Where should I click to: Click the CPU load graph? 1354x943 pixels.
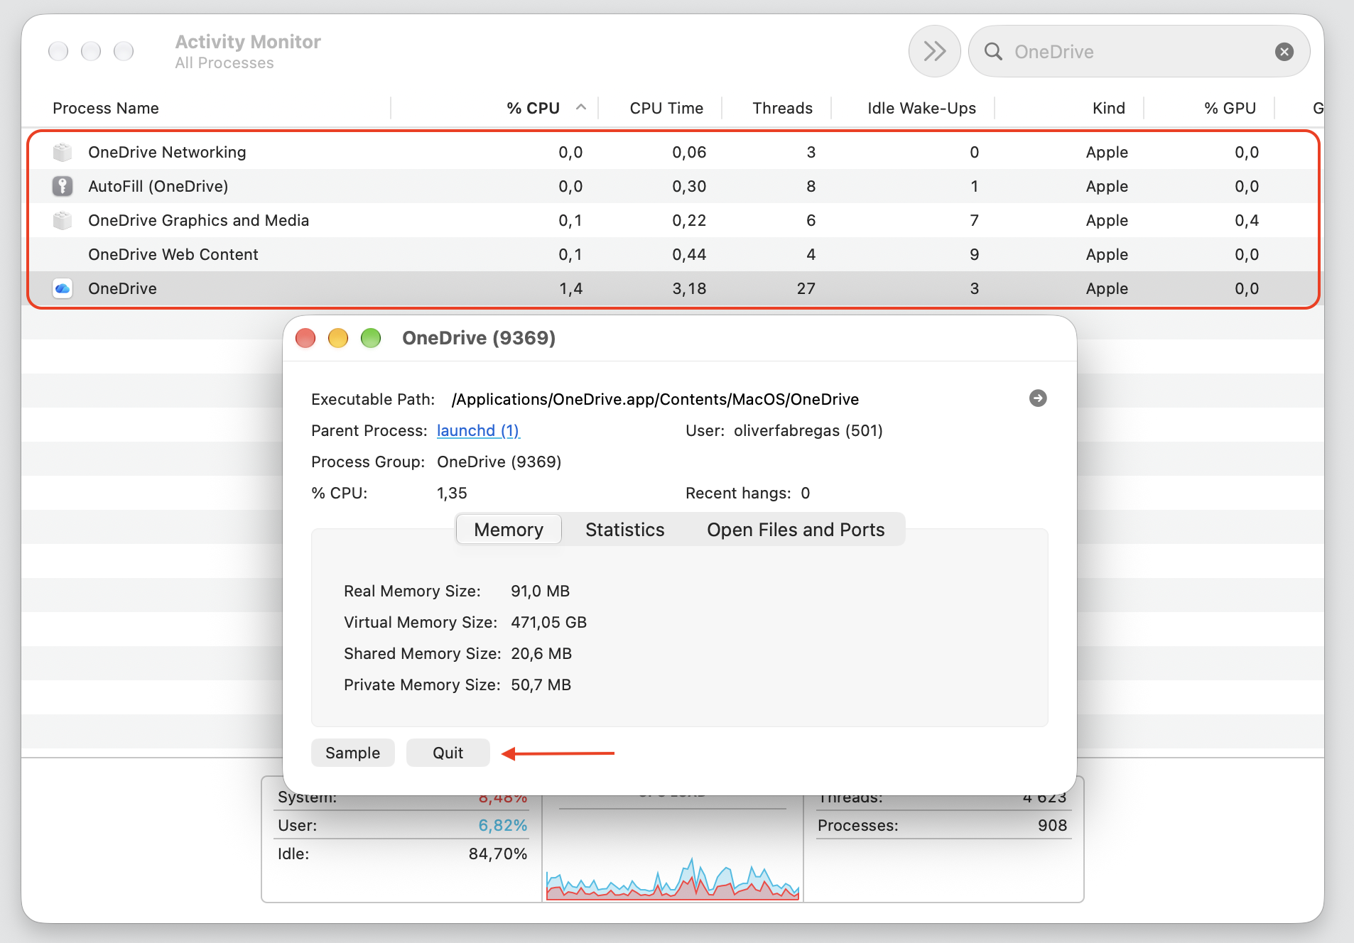pos(673,878)
